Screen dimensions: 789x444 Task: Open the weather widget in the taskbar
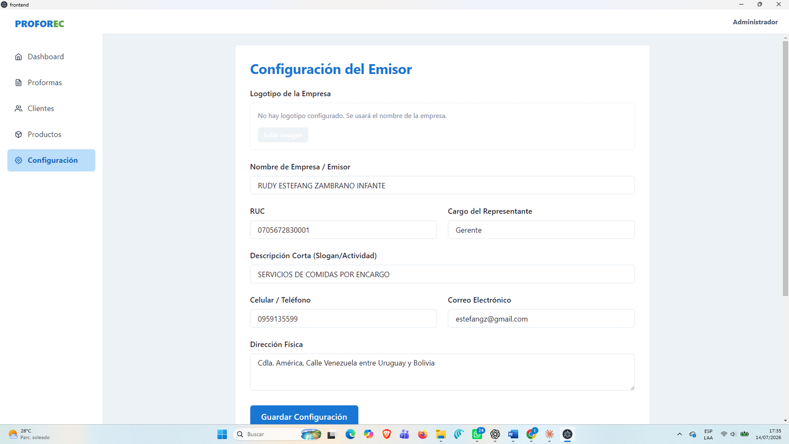pos(30,434)
